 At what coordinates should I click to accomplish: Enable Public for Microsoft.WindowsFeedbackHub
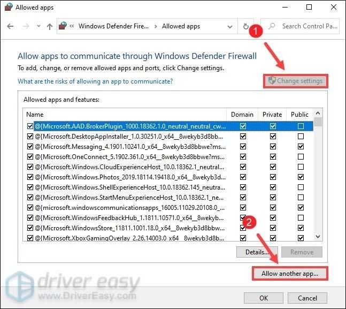[301, 218]
